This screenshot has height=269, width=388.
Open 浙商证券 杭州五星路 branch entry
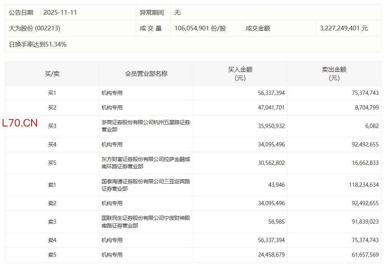tap(145, 126)
